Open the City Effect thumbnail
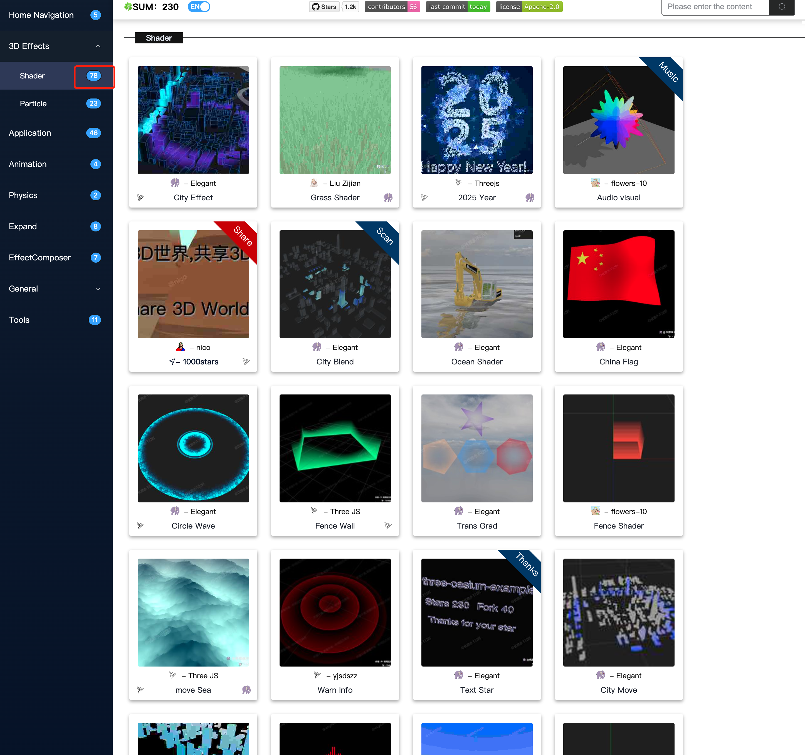This screenshot has height=755, width=805. (x=193, y=120)
